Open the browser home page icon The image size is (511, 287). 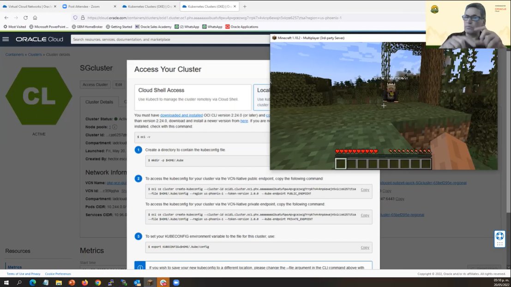point(35,18)
